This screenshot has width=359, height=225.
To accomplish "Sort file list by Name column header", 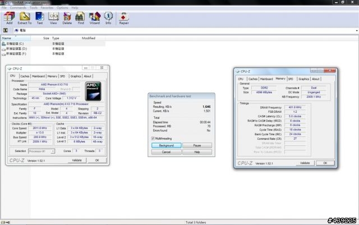I will [x=16, y=38].
